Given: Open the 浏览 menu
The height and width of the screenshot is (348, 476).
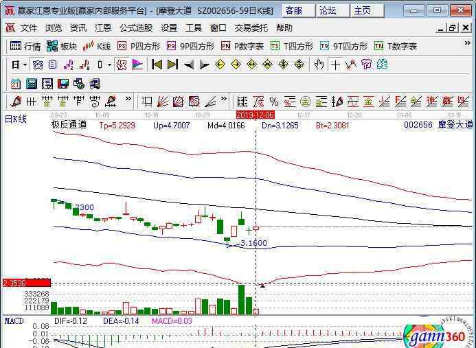Looking at the screenshot, I should 54,28.
